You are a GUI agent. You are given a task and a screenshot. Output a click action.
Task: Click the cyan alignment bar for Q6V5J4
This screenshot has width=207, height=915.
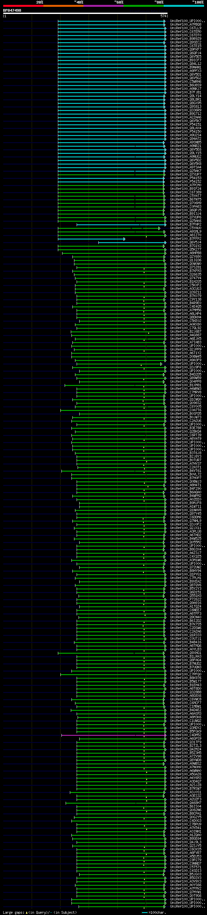(132, 242)
